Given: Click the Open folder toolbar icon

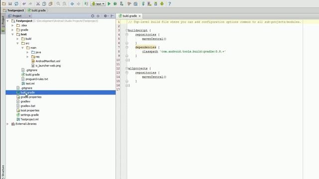Looking at the screenshot, I should 4,3.
